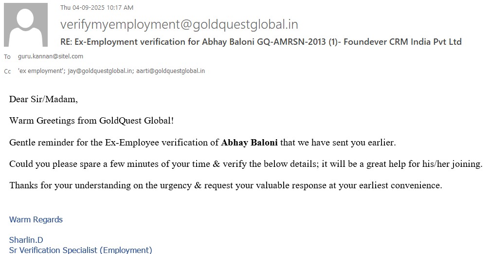Click the 'To' field label

[7, 57]
